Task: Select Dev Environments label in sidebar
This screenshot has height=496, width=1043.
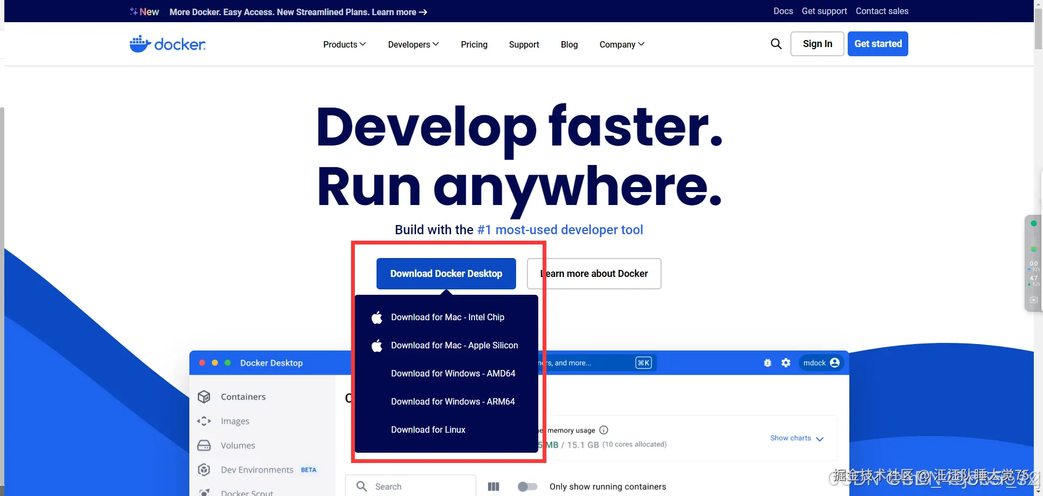Action: [x=257, y=469]
